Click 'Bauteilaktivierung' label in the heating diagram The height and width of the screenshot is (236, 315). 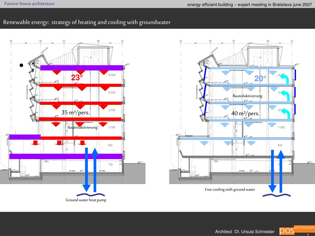click(x=82, y=128)
